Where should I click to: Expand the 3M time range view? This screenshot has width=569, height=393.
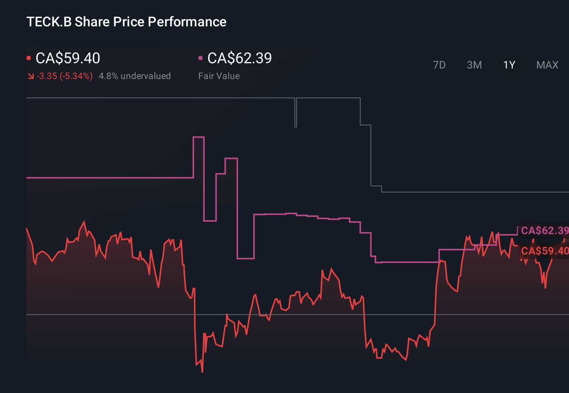474,65
